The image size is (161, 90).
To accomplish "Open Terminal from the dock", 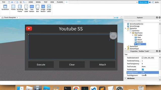I will [x=67, y=88].
